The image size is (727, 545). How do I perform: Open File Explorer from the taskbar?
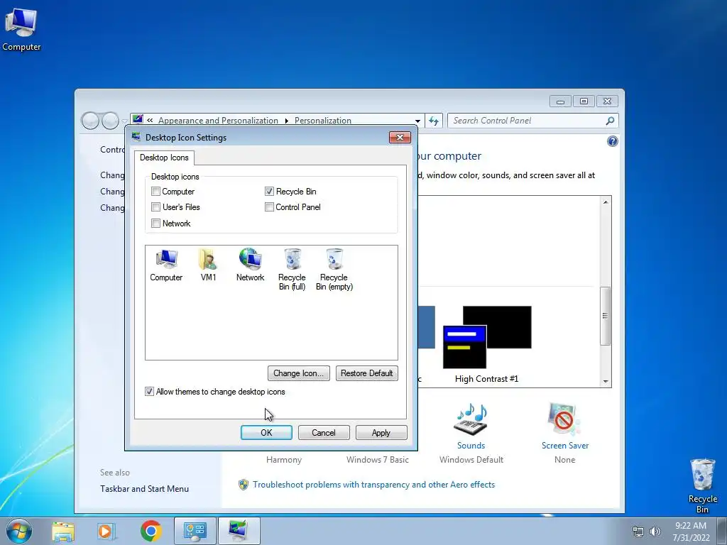(x=63, y=531)
